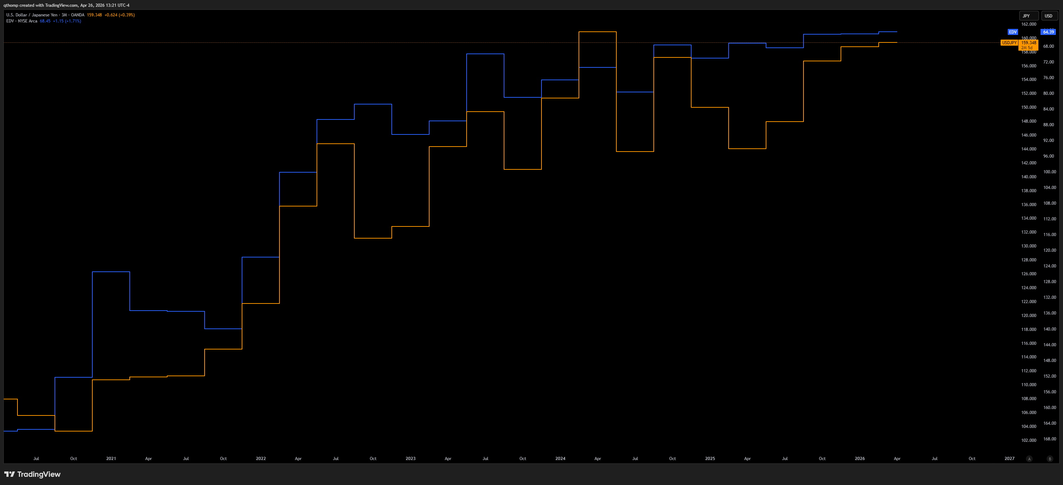
Task: Click the 3M interval in legend
Action: 64,15
